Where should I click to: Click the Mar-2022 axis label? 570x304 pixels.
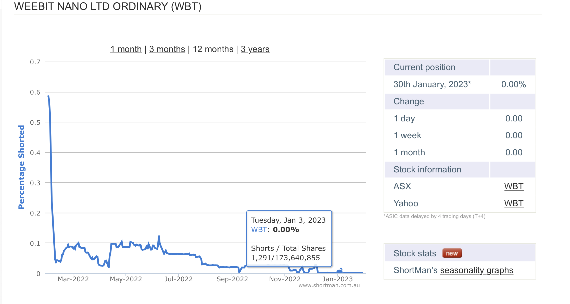(73, 279)
